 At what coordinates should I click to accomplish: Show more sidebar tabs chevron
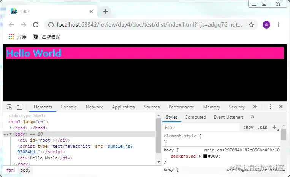click(x=252, y=117)
